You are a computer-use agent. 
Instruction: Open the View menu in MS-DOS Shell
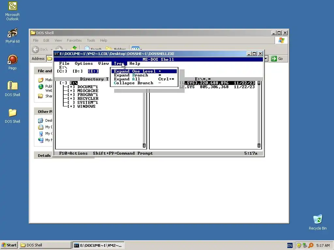click(x=103, y=63)
